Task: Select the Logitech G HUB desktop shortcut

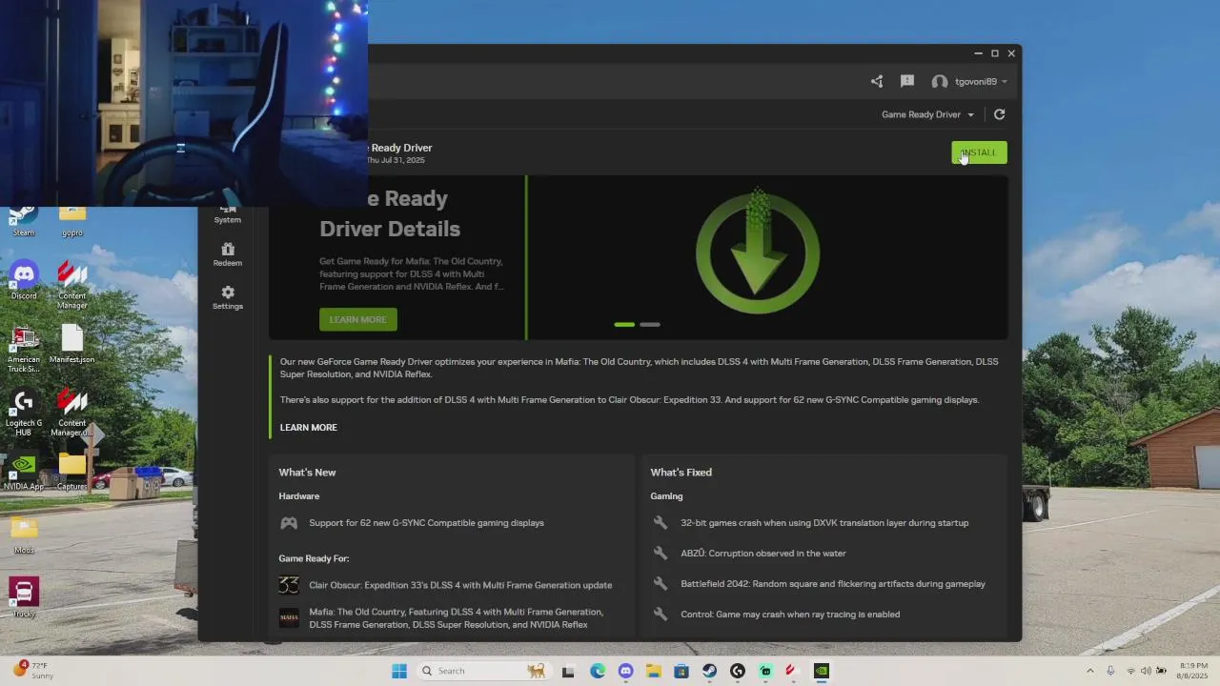Action: coord(24,413)
